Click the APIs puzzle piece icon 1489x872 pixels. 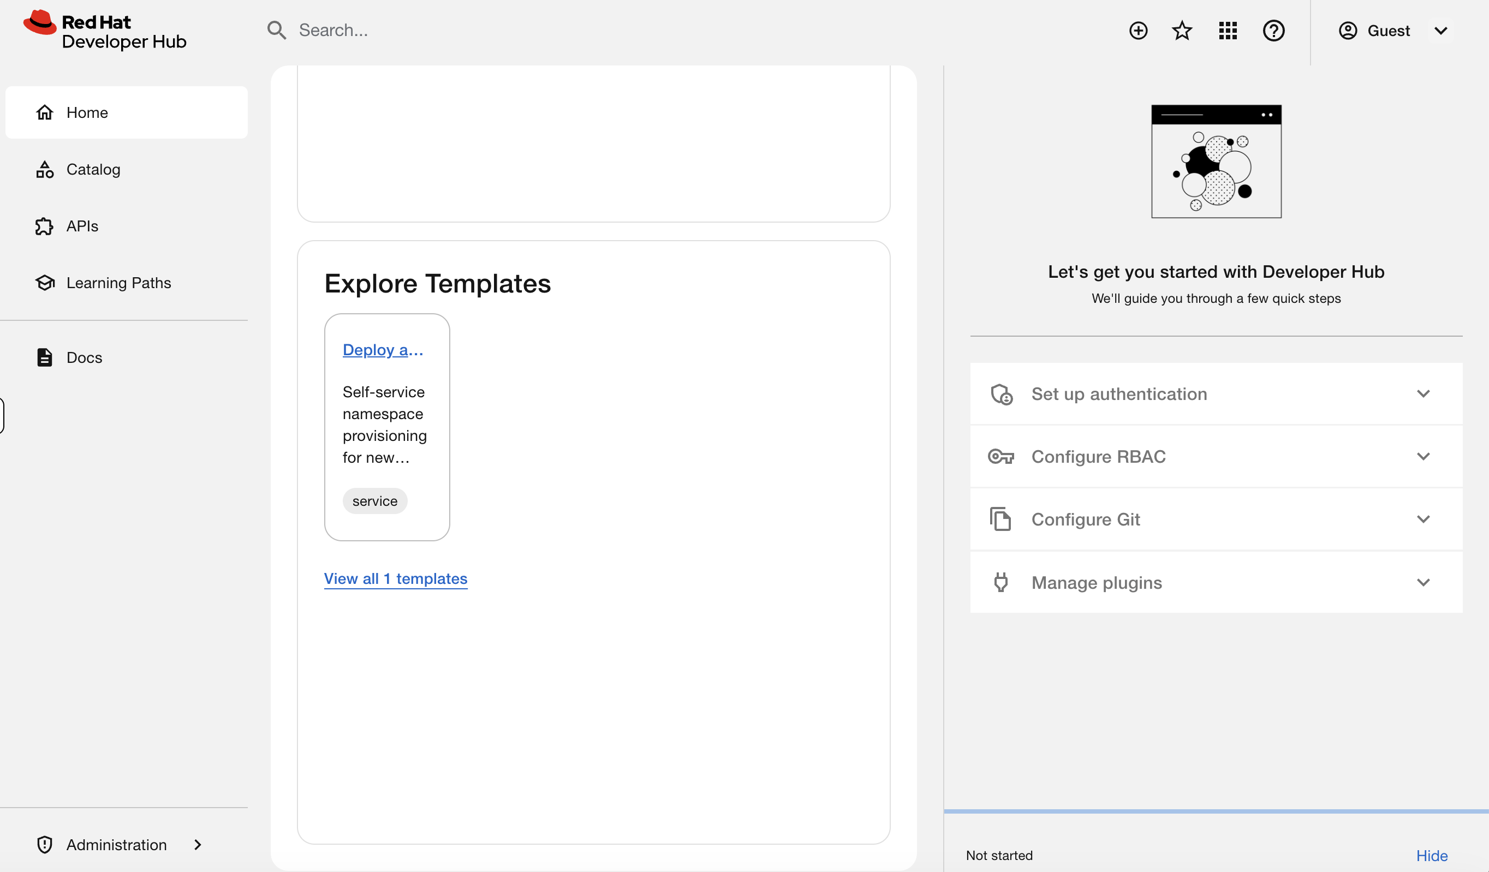pos(45,226)
